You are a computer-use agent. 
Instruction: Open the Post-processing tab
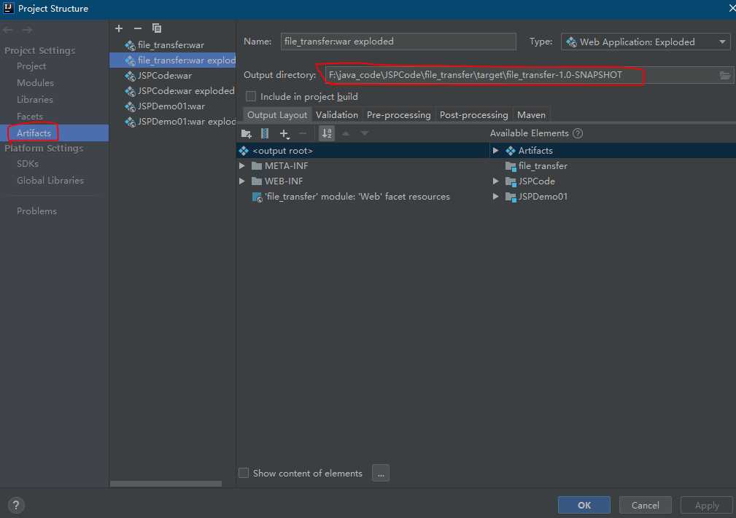coord(473,115)
